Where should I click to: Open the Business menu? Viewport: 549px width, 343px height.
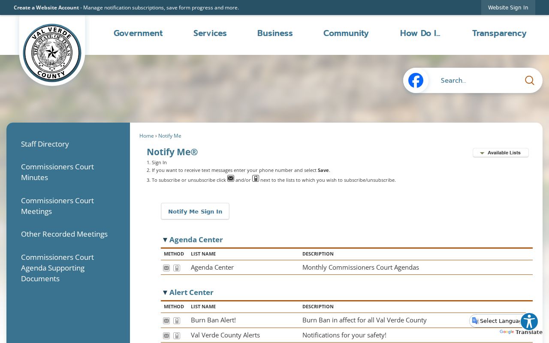[275, 33]
